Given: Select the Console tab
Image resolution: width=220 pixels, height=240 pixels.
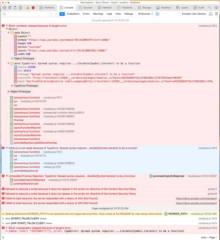Looking at the screenshot, I should click(x=66, y=8).
